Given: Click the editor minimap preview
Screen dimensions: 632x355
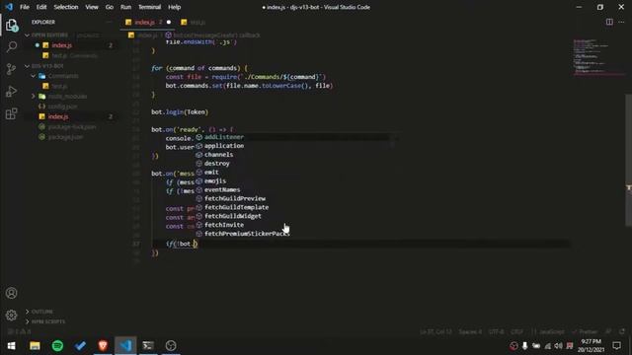Looking at the screenshot, I should point(597,56).
